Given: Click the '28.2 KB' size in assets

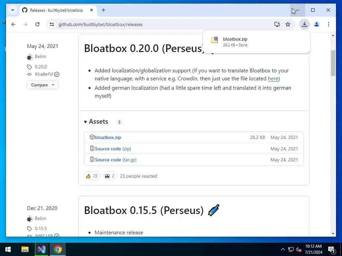Looking at the screenshot, I should tap(258, 137).
